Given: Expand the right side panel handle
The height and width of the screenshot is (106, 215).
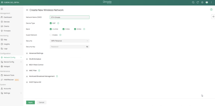Looking at the screenshot, I should (213, 17).
